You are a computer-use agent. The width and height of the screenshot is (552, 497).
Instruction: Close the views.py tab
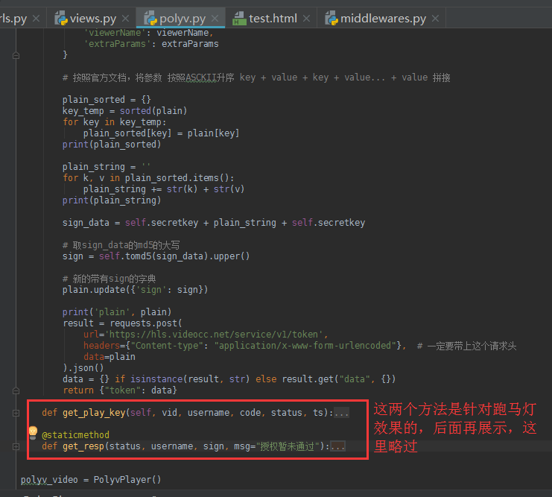(x=125, y=18)
